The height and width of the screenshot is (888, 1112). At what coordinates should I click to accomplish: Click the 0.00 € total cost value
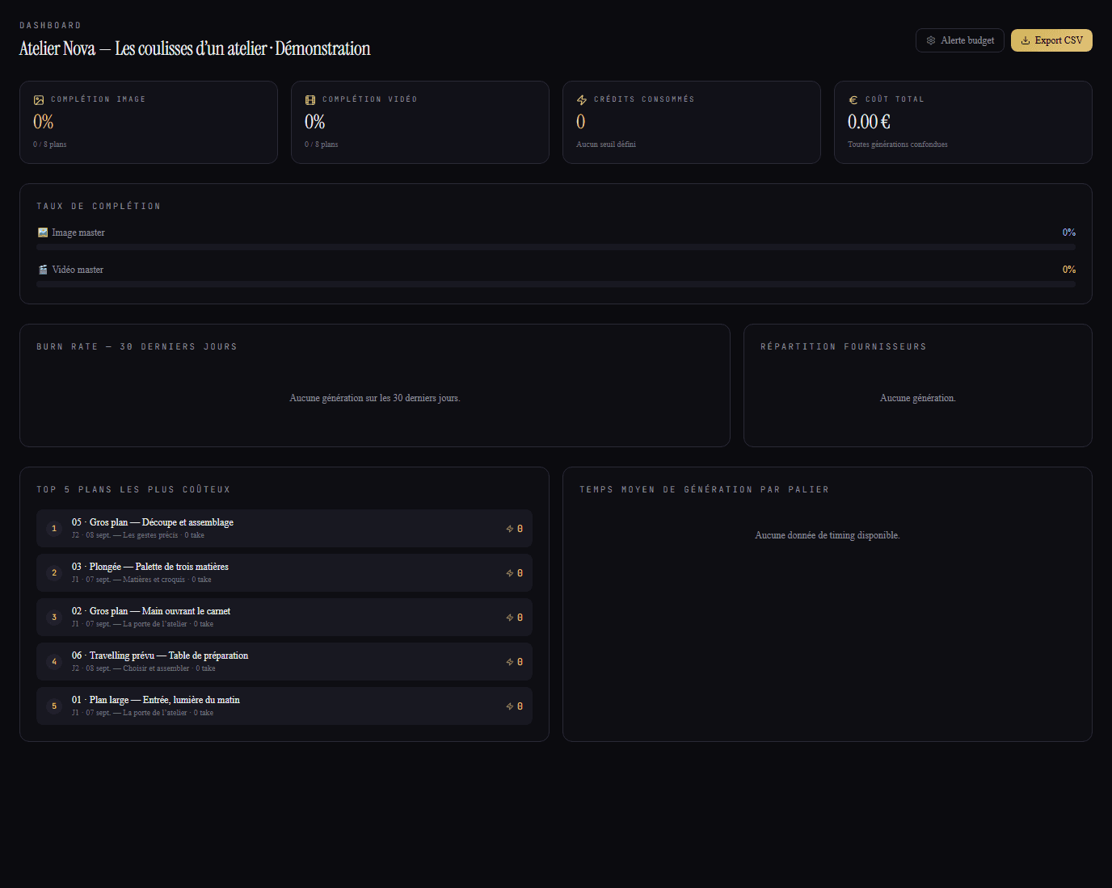tap(869, 122)
